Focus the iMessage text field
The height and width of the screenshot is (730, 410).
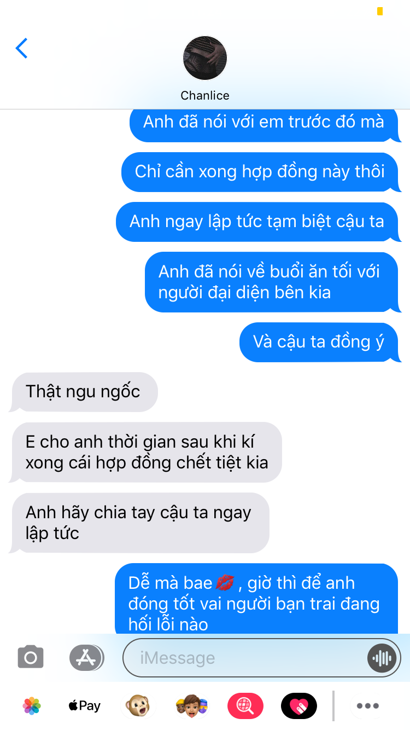click(262, 658)
